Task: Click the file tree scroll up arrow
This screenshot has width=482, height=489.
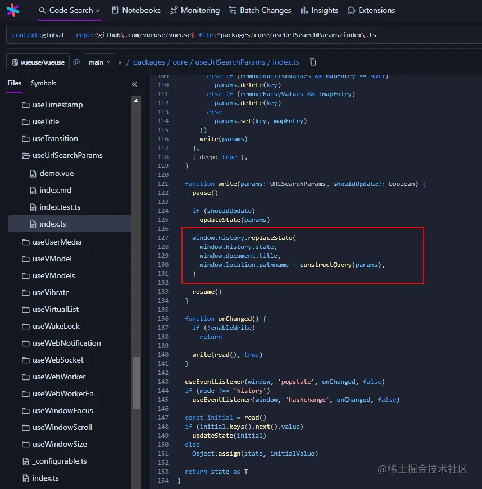Action: 137,101
